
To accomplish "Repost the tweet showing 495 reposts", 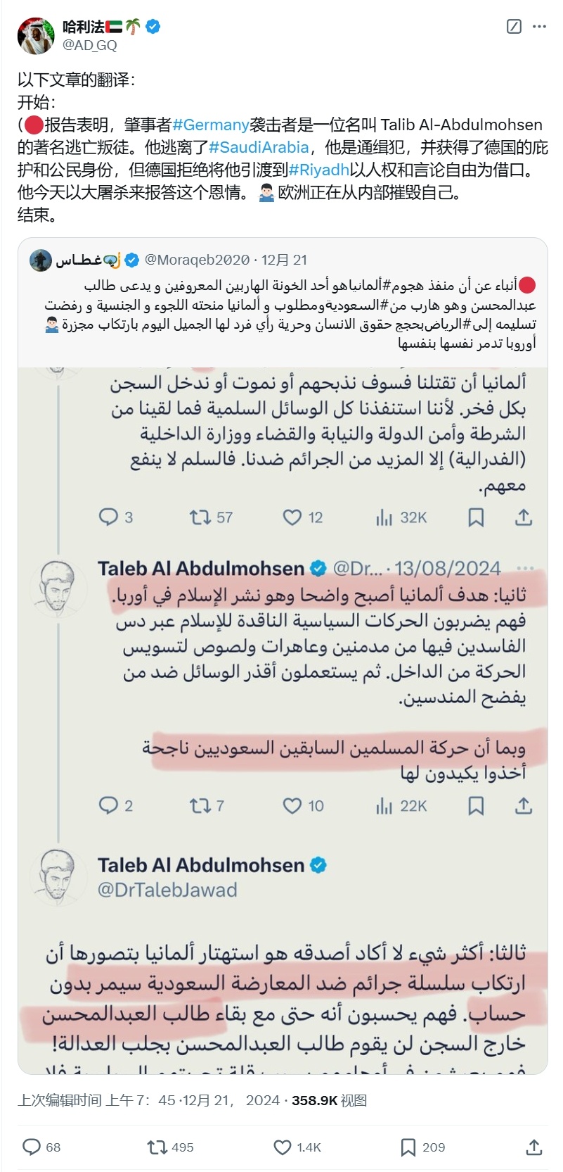I will [170, 1147].
